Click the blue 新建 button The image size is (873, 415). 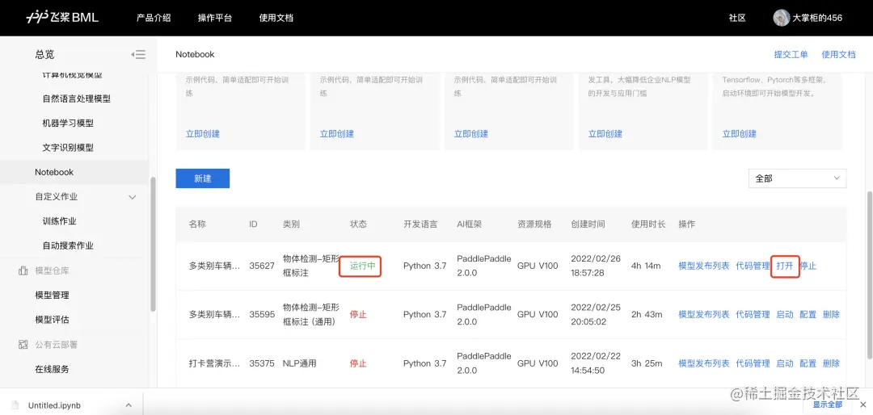pos(203,178)
